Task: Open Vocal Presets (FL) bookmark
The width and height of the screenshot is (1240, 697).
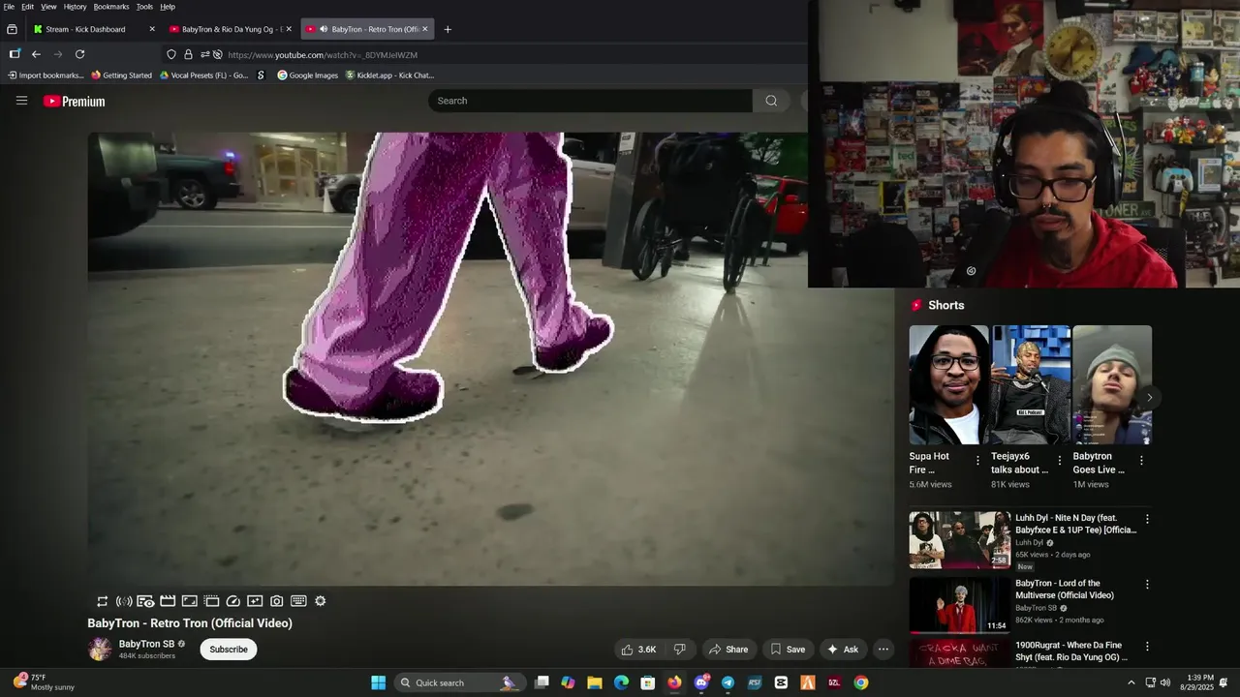Action: pyautogui.click(x=204, y=76)
